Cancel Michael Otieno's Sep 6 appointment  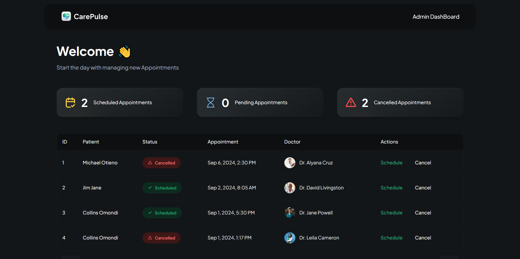[x=423, y=163]
